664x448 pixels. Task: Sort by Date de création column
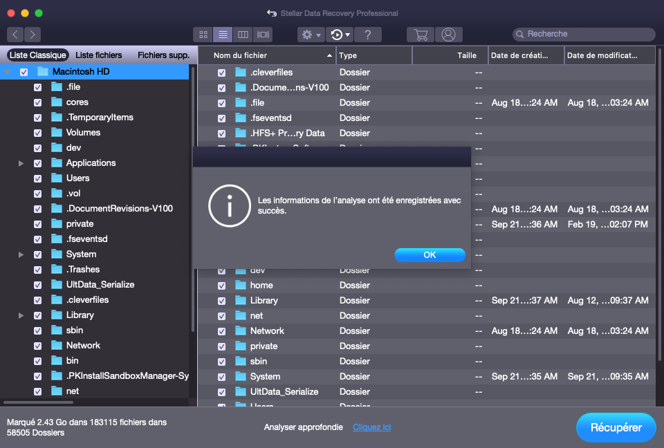pos(526,55)
